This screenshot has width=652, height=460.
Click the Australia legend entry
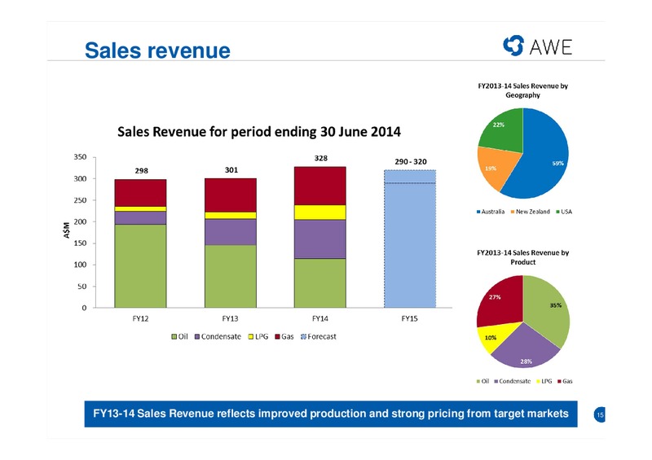[491, 212]
